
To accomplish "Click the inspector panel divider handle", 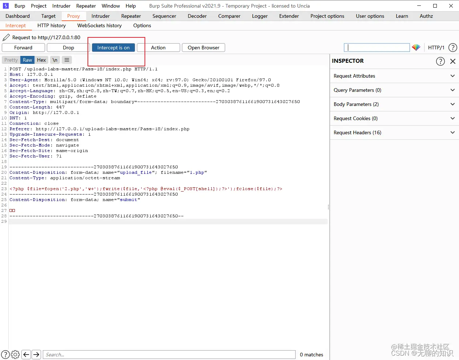I will (329, 207).
